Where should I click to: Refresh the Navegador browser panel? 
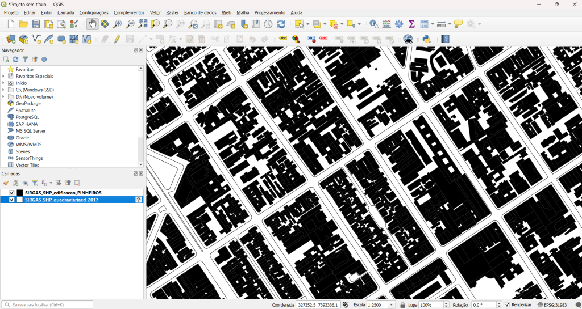click(x=15, y=59)
